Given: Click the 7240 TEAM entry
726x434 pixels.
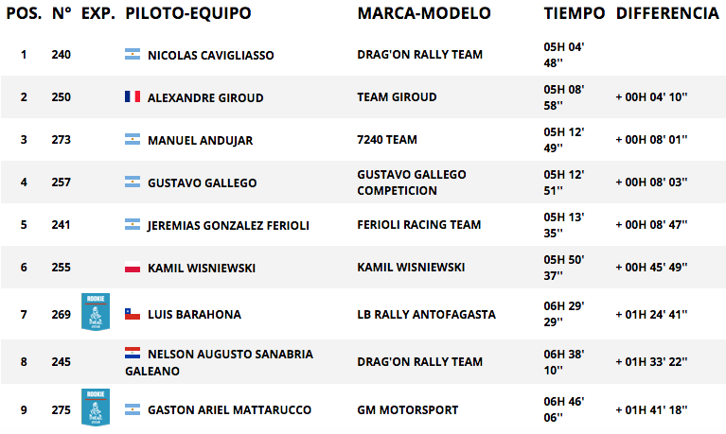Looking at the screenshot, I should coord(387,139).
